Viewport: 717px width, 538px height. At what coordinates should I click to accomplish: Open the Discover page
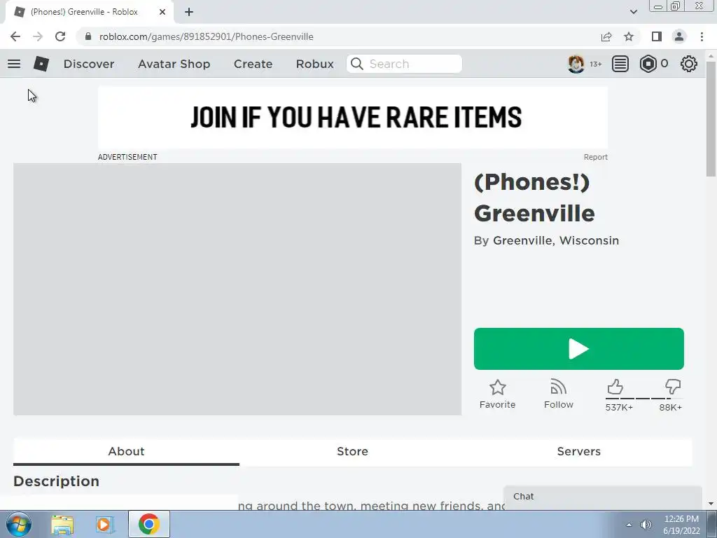(x=89, y=64)
